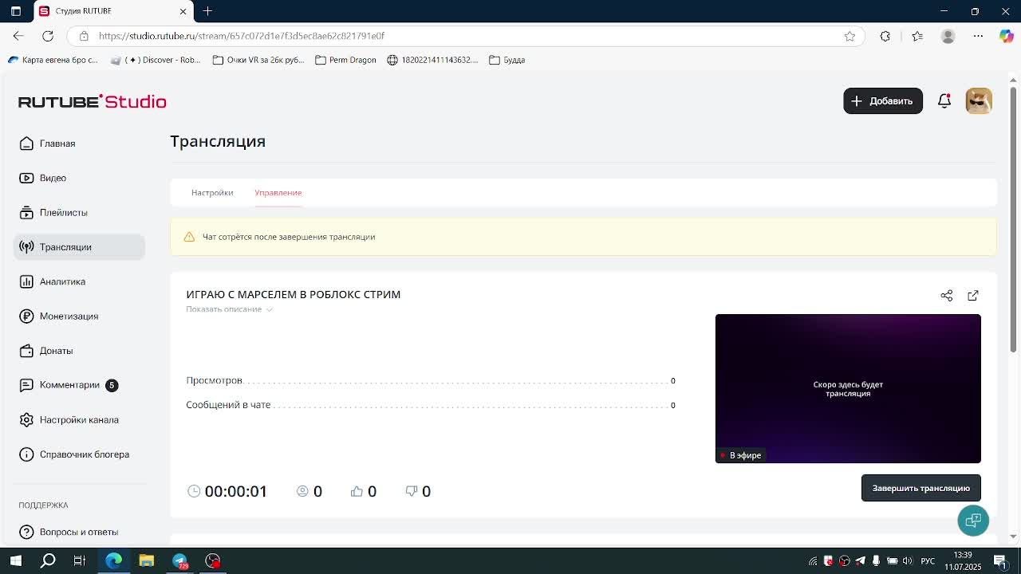
Task: Open Комментарии in the sidebar
Action: [x=80, y=385]
